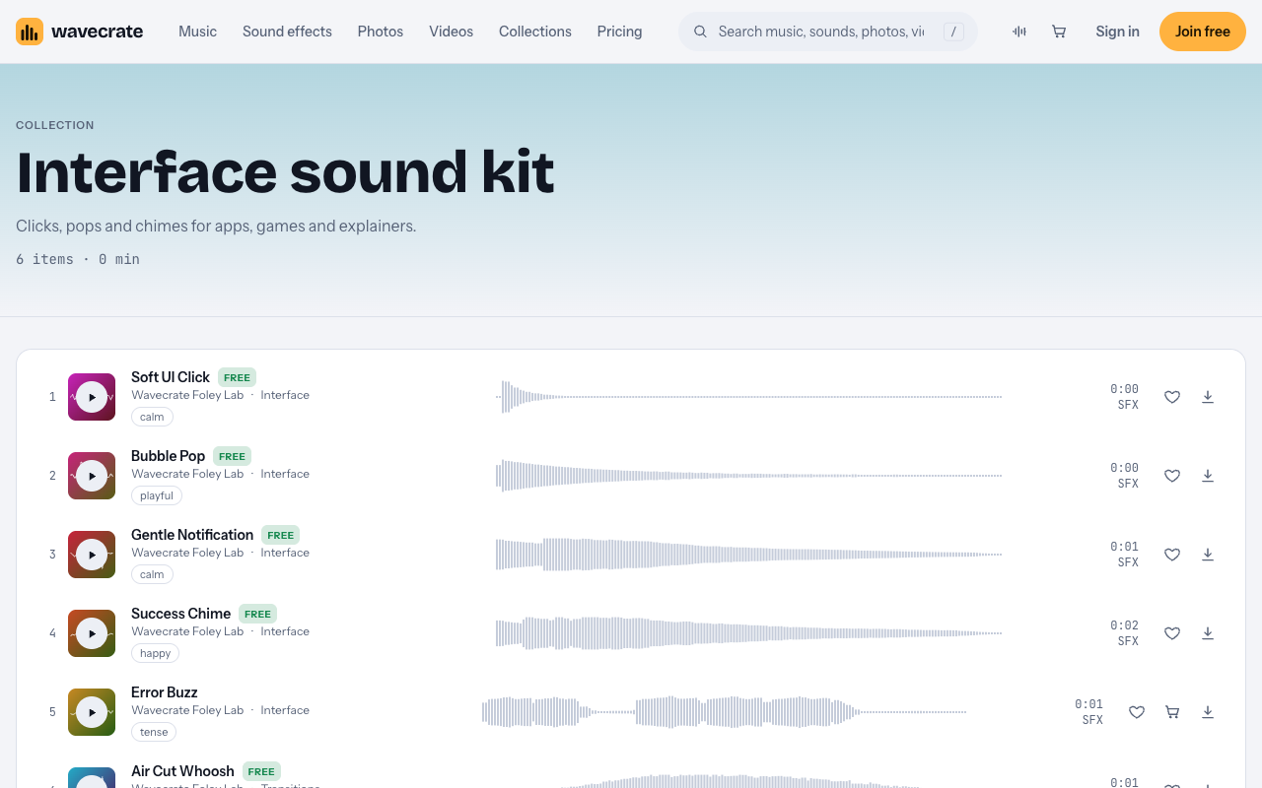This screenshot has height=788, width=1262.
Task: Favorite Soft UI Click with heart icon
Action: 1172,397
